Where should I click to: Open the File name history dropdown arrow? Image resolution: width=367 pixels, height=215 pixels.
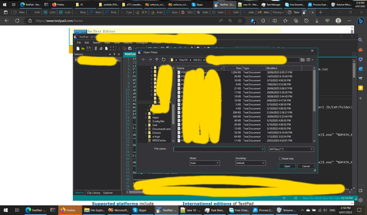(263, 149)
